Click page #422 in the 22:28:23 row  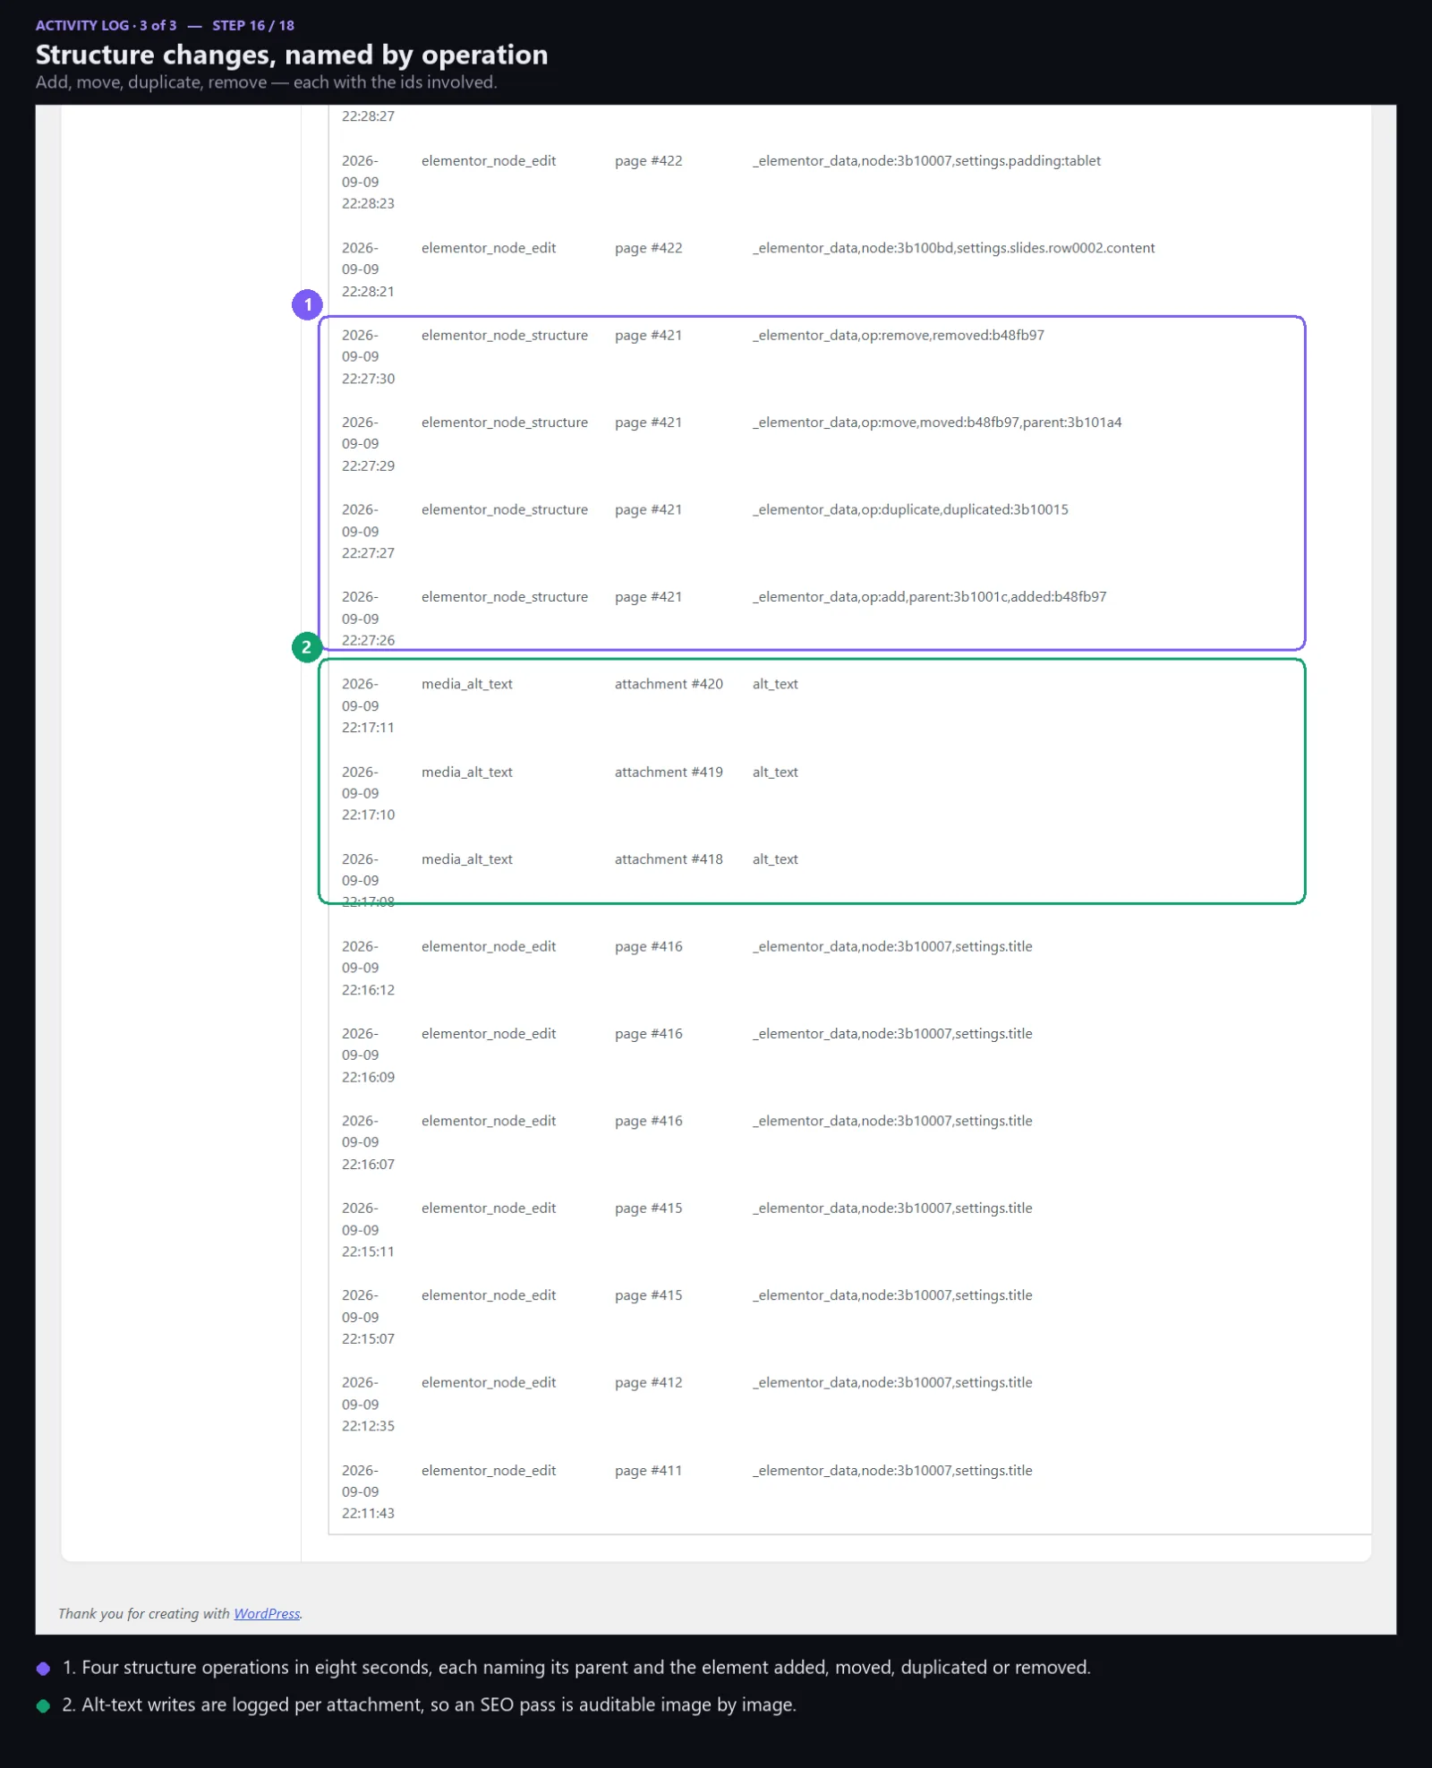[x=648, y=160]
